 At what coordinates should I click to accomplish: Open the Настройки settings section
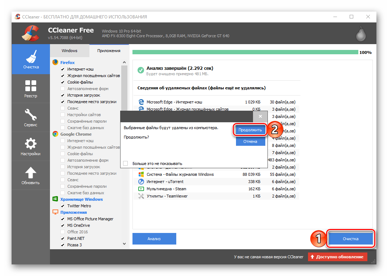(31, 147)
